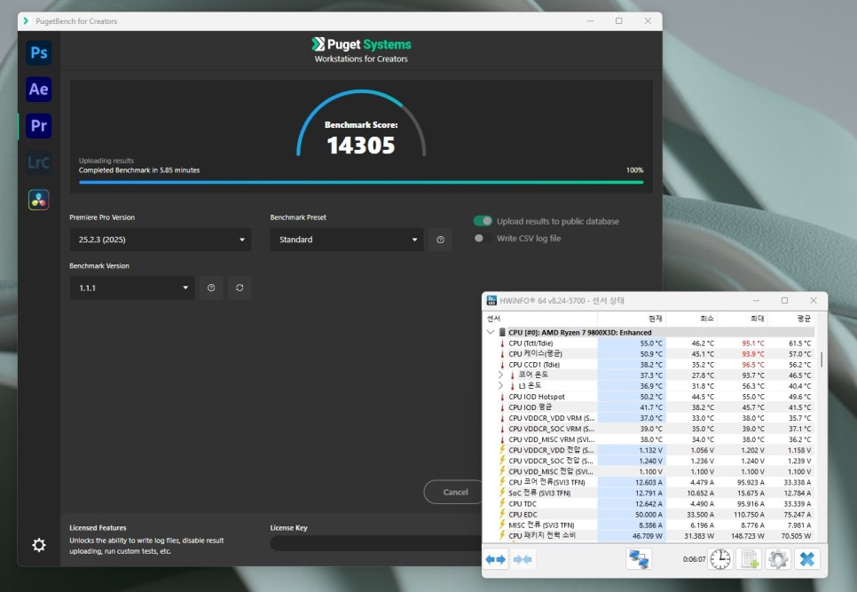Image resolution: width=857 pixels, height=592 pixels.
Task: Click the clock icon in HWiNFO toolbar
Action: tap(720, 559)
